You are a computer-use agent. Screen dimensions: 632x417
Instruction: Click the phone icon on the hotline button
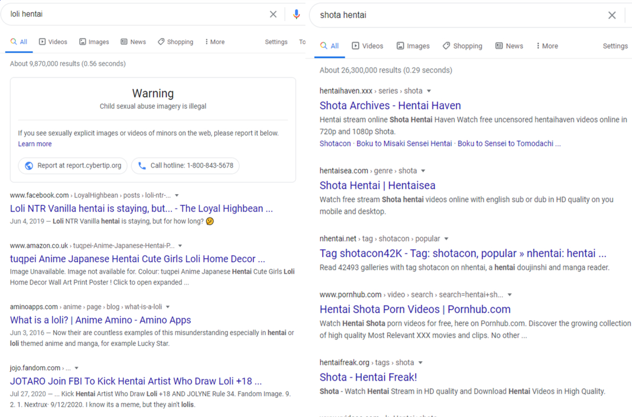142,166
